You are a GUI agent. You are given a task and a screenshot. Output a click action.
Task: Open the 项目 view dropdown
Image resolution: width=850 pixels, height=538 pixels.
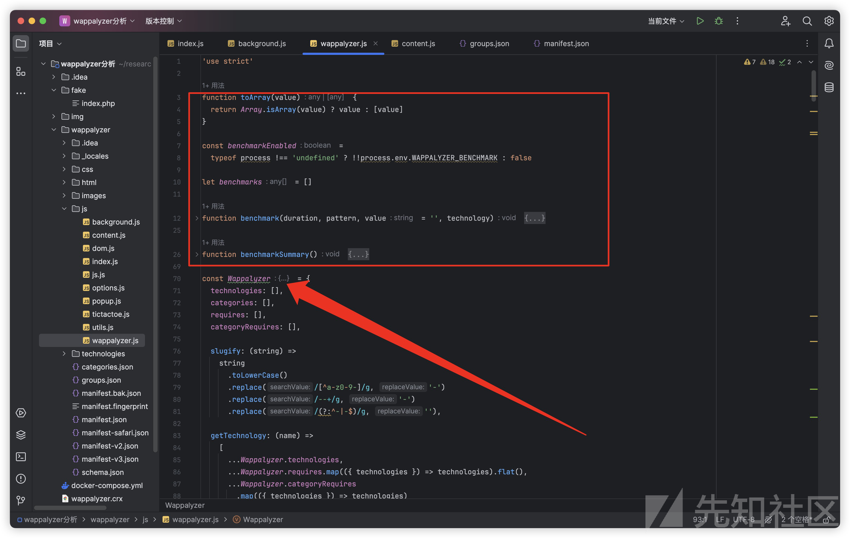50,43
